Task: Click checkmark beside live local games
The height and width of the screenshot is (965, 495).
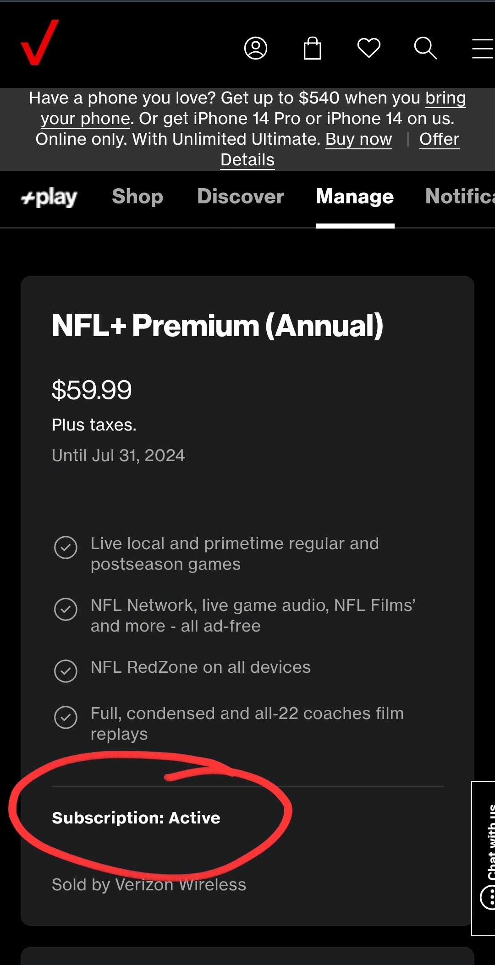Action: pos(66,547)
